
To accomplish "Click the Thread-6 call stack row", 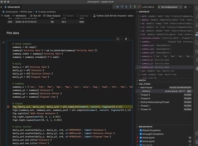I will (x=164, y=98).
